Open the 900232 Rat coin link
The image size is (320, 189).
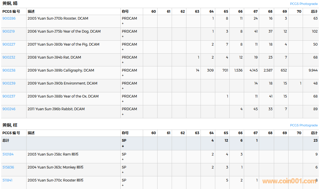click(x=9, y=57)
